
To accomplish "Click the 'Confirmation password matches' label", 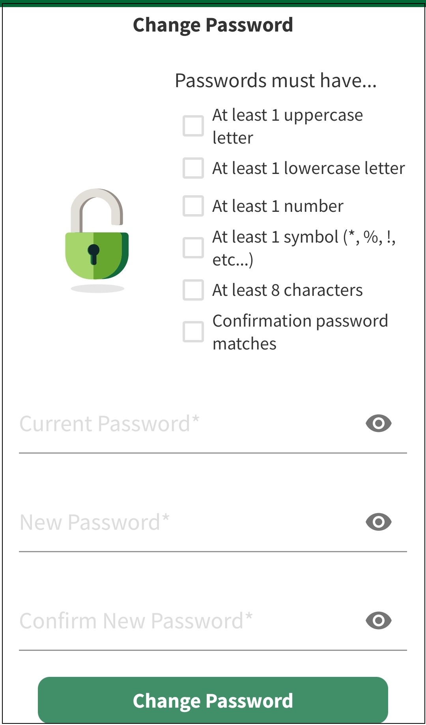I will pos(300,332).
